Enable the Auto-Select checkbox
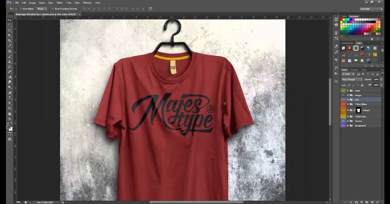 [x=20, y=9]
